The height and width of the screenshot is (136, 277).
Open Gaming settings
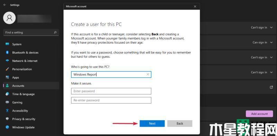(x=31, y=103)
